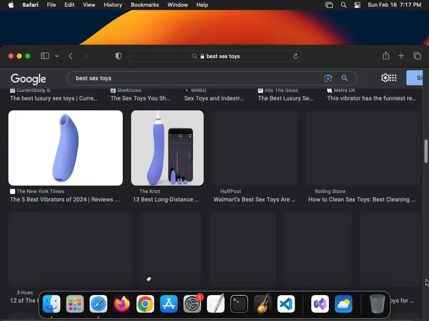Go forward with the forward arrow

point(85,56)
